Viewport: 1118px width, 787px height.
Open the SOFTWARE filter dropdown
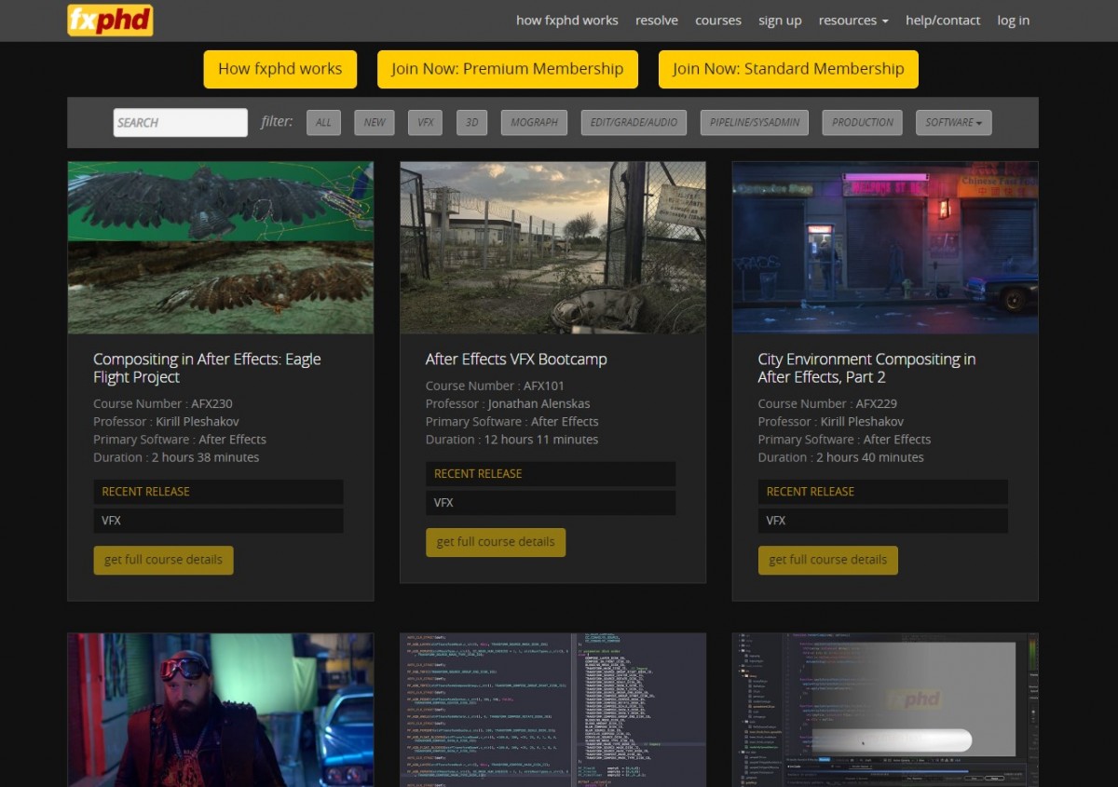coord(953,122)
